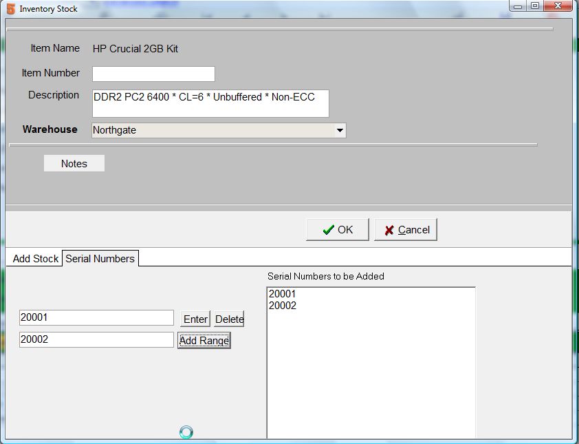Select the Serial Numbers tab
The height and width of the screenshot is (444, 579).
coord(100,258)
